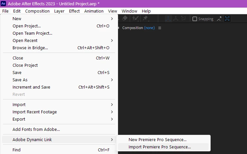
Task: Select New Premiere Pro Sequence...
Action: [x=163, y=139]
